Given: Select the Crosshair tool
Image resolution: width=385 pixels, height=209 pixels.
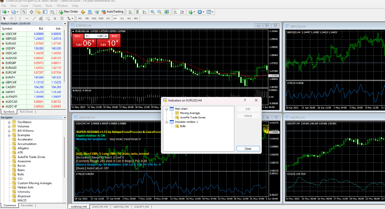Looking at the screenshot, I should [x=12, y=18].
